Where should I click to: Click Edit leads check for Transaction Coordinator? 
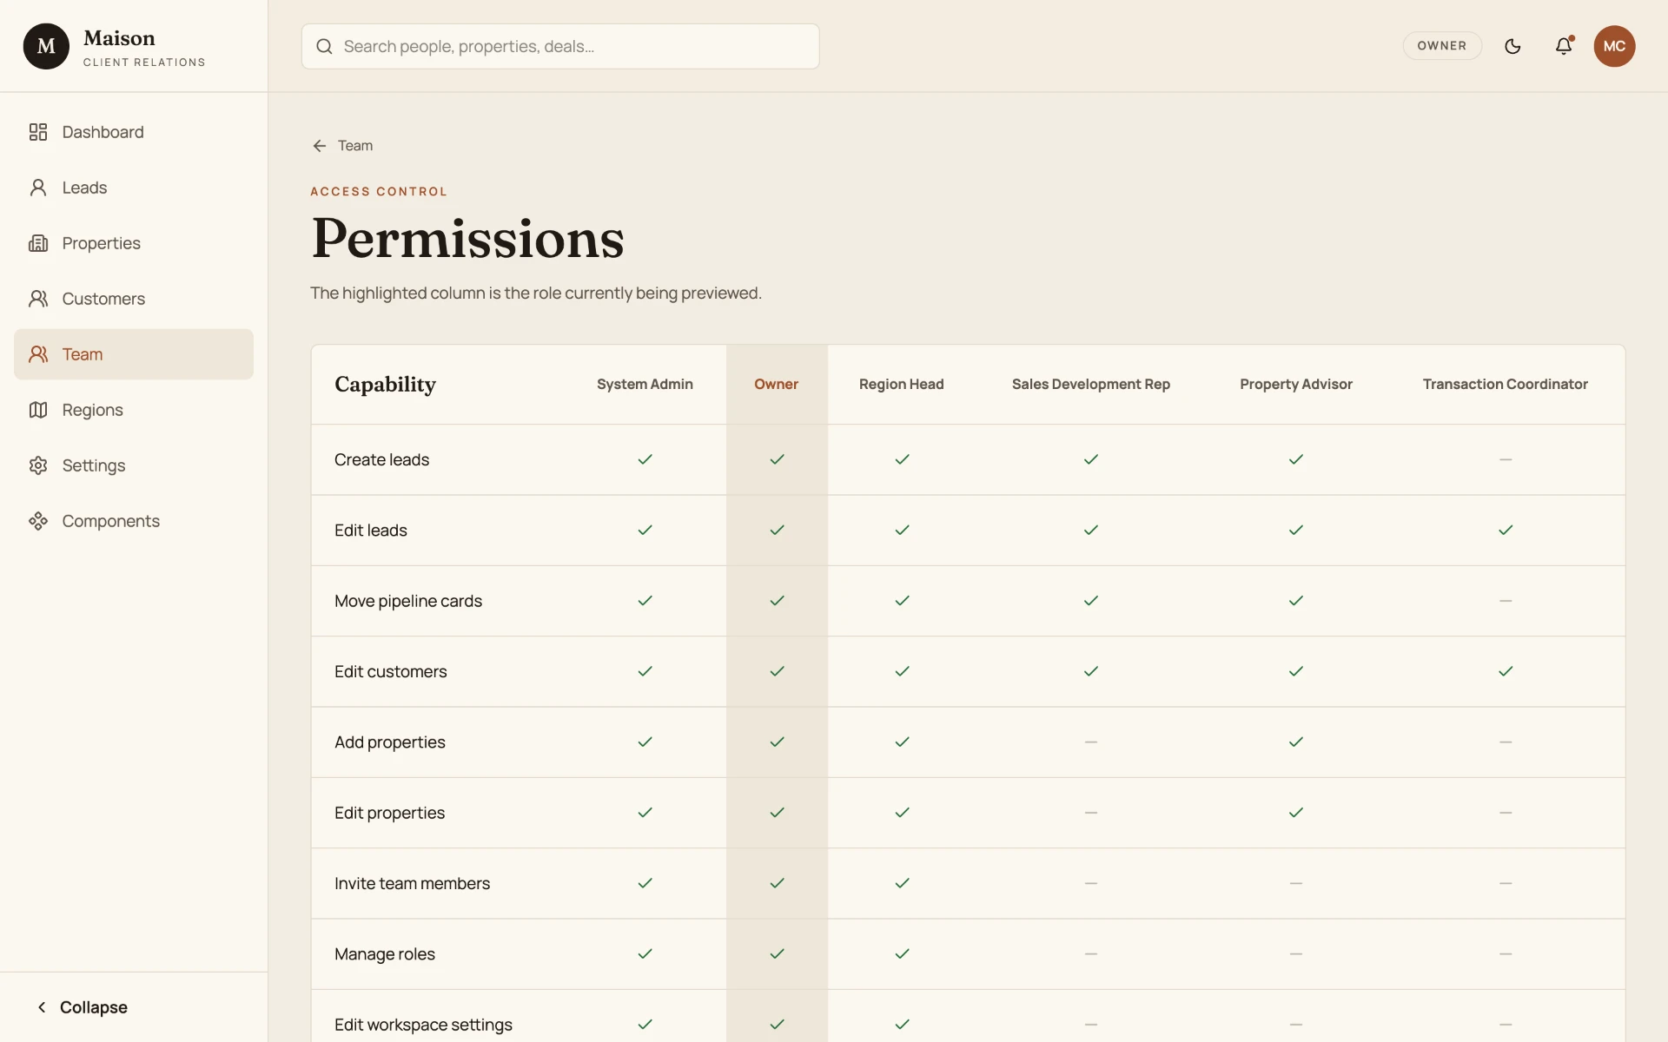coord(1506,530)
